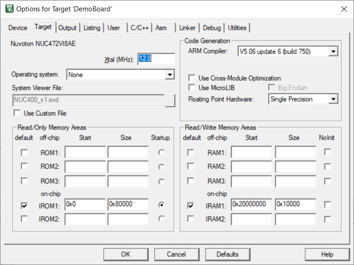This screenshot has height=265, width=354.
Task: Check the RAM3 default checkbox
Action: click(191, 181)
